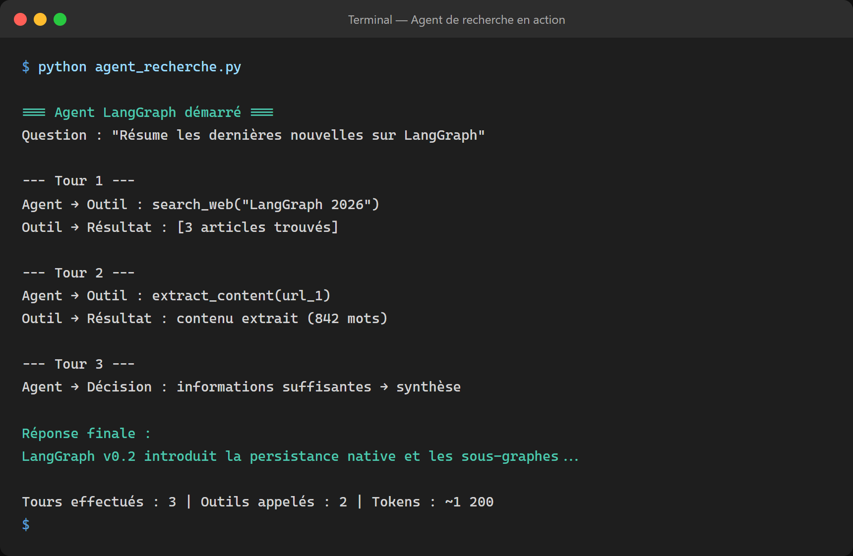Click the red close window button
This screenshot has height=556, width=853.
pos(20,19)
